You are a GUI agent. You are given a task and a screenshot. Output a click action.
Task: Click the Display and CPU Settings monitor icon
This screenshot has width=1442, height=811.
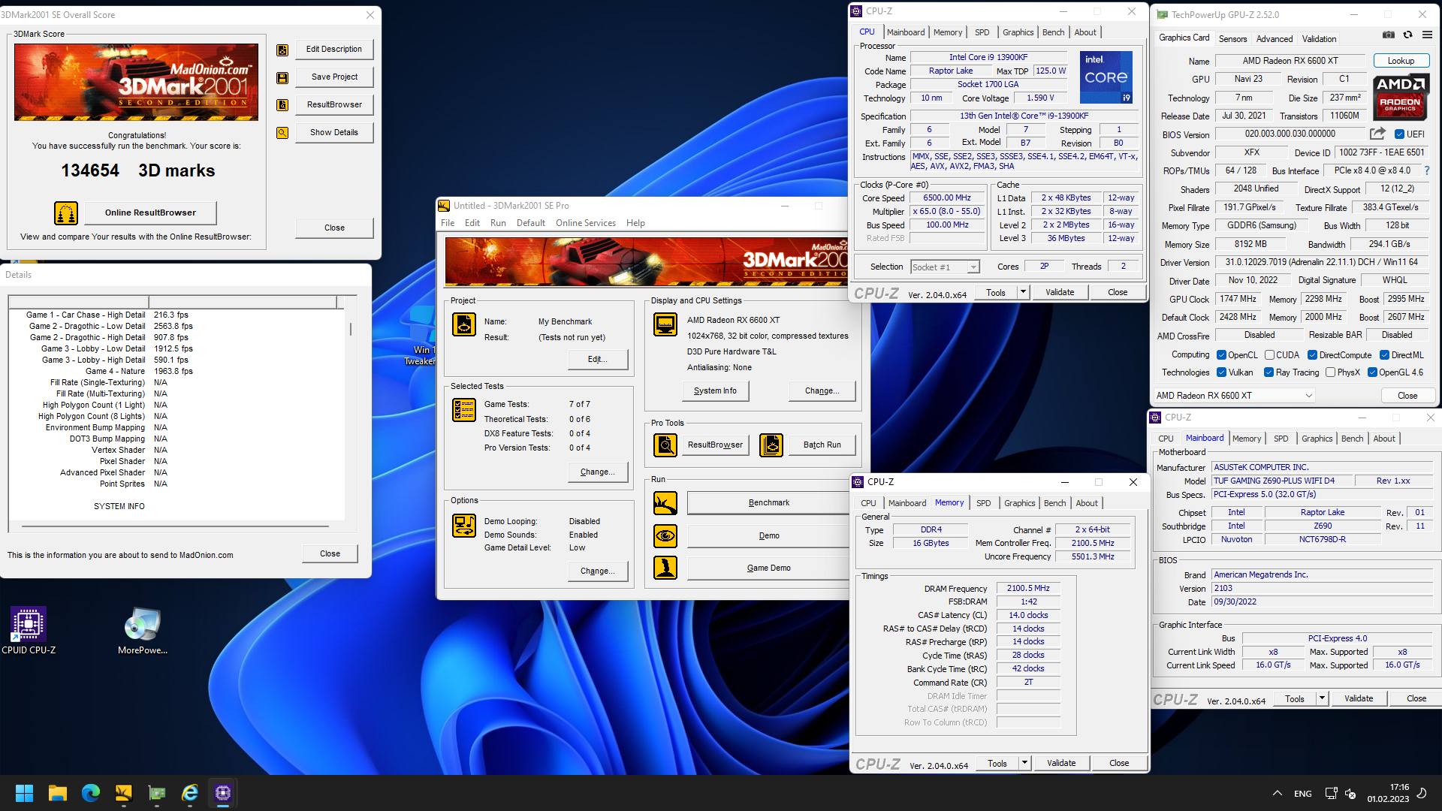pyautogui.click(x=665, y=324)
